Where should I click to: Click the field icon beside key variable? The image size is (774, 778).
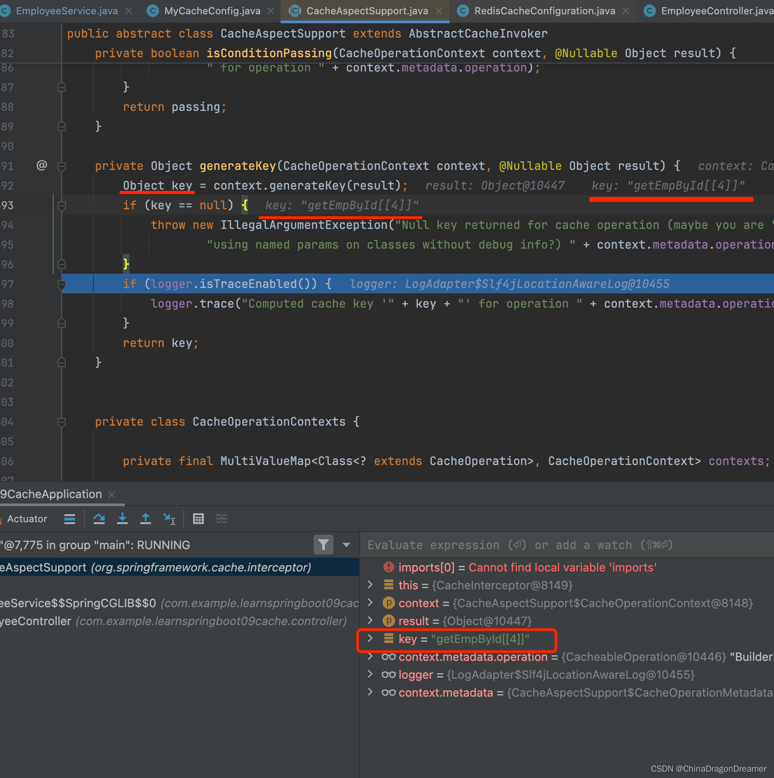pyautogui.click(x=389, y=638)
